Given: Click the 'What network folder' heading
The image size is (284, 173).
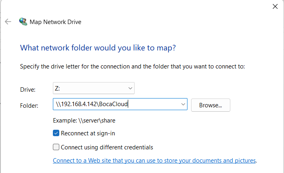Looking at the screenshot, I should [x=98, y=48].
